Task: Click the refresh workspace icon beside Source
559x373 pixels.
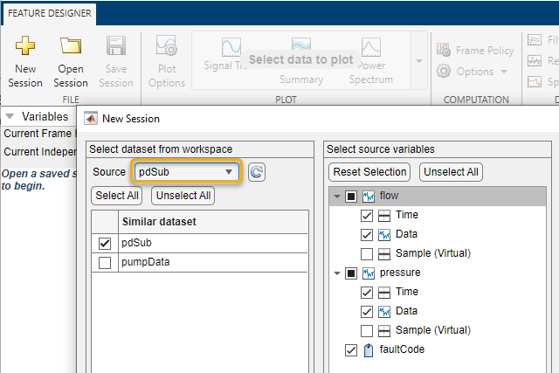Action: click(256, 172)
